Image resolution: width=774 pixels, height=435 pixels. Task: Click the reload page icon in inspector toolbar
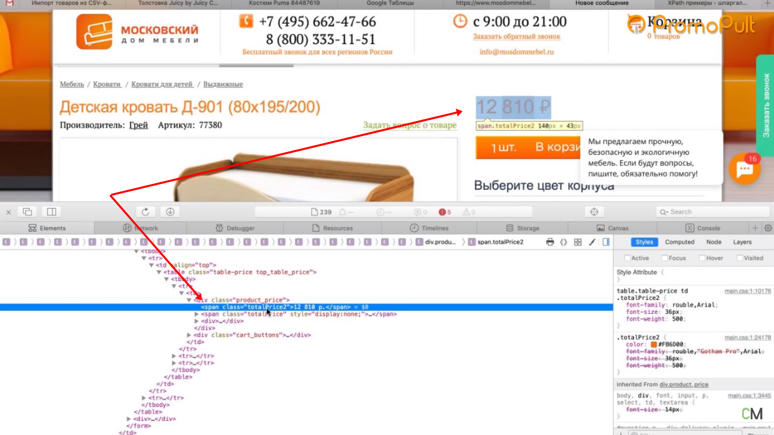146,212
